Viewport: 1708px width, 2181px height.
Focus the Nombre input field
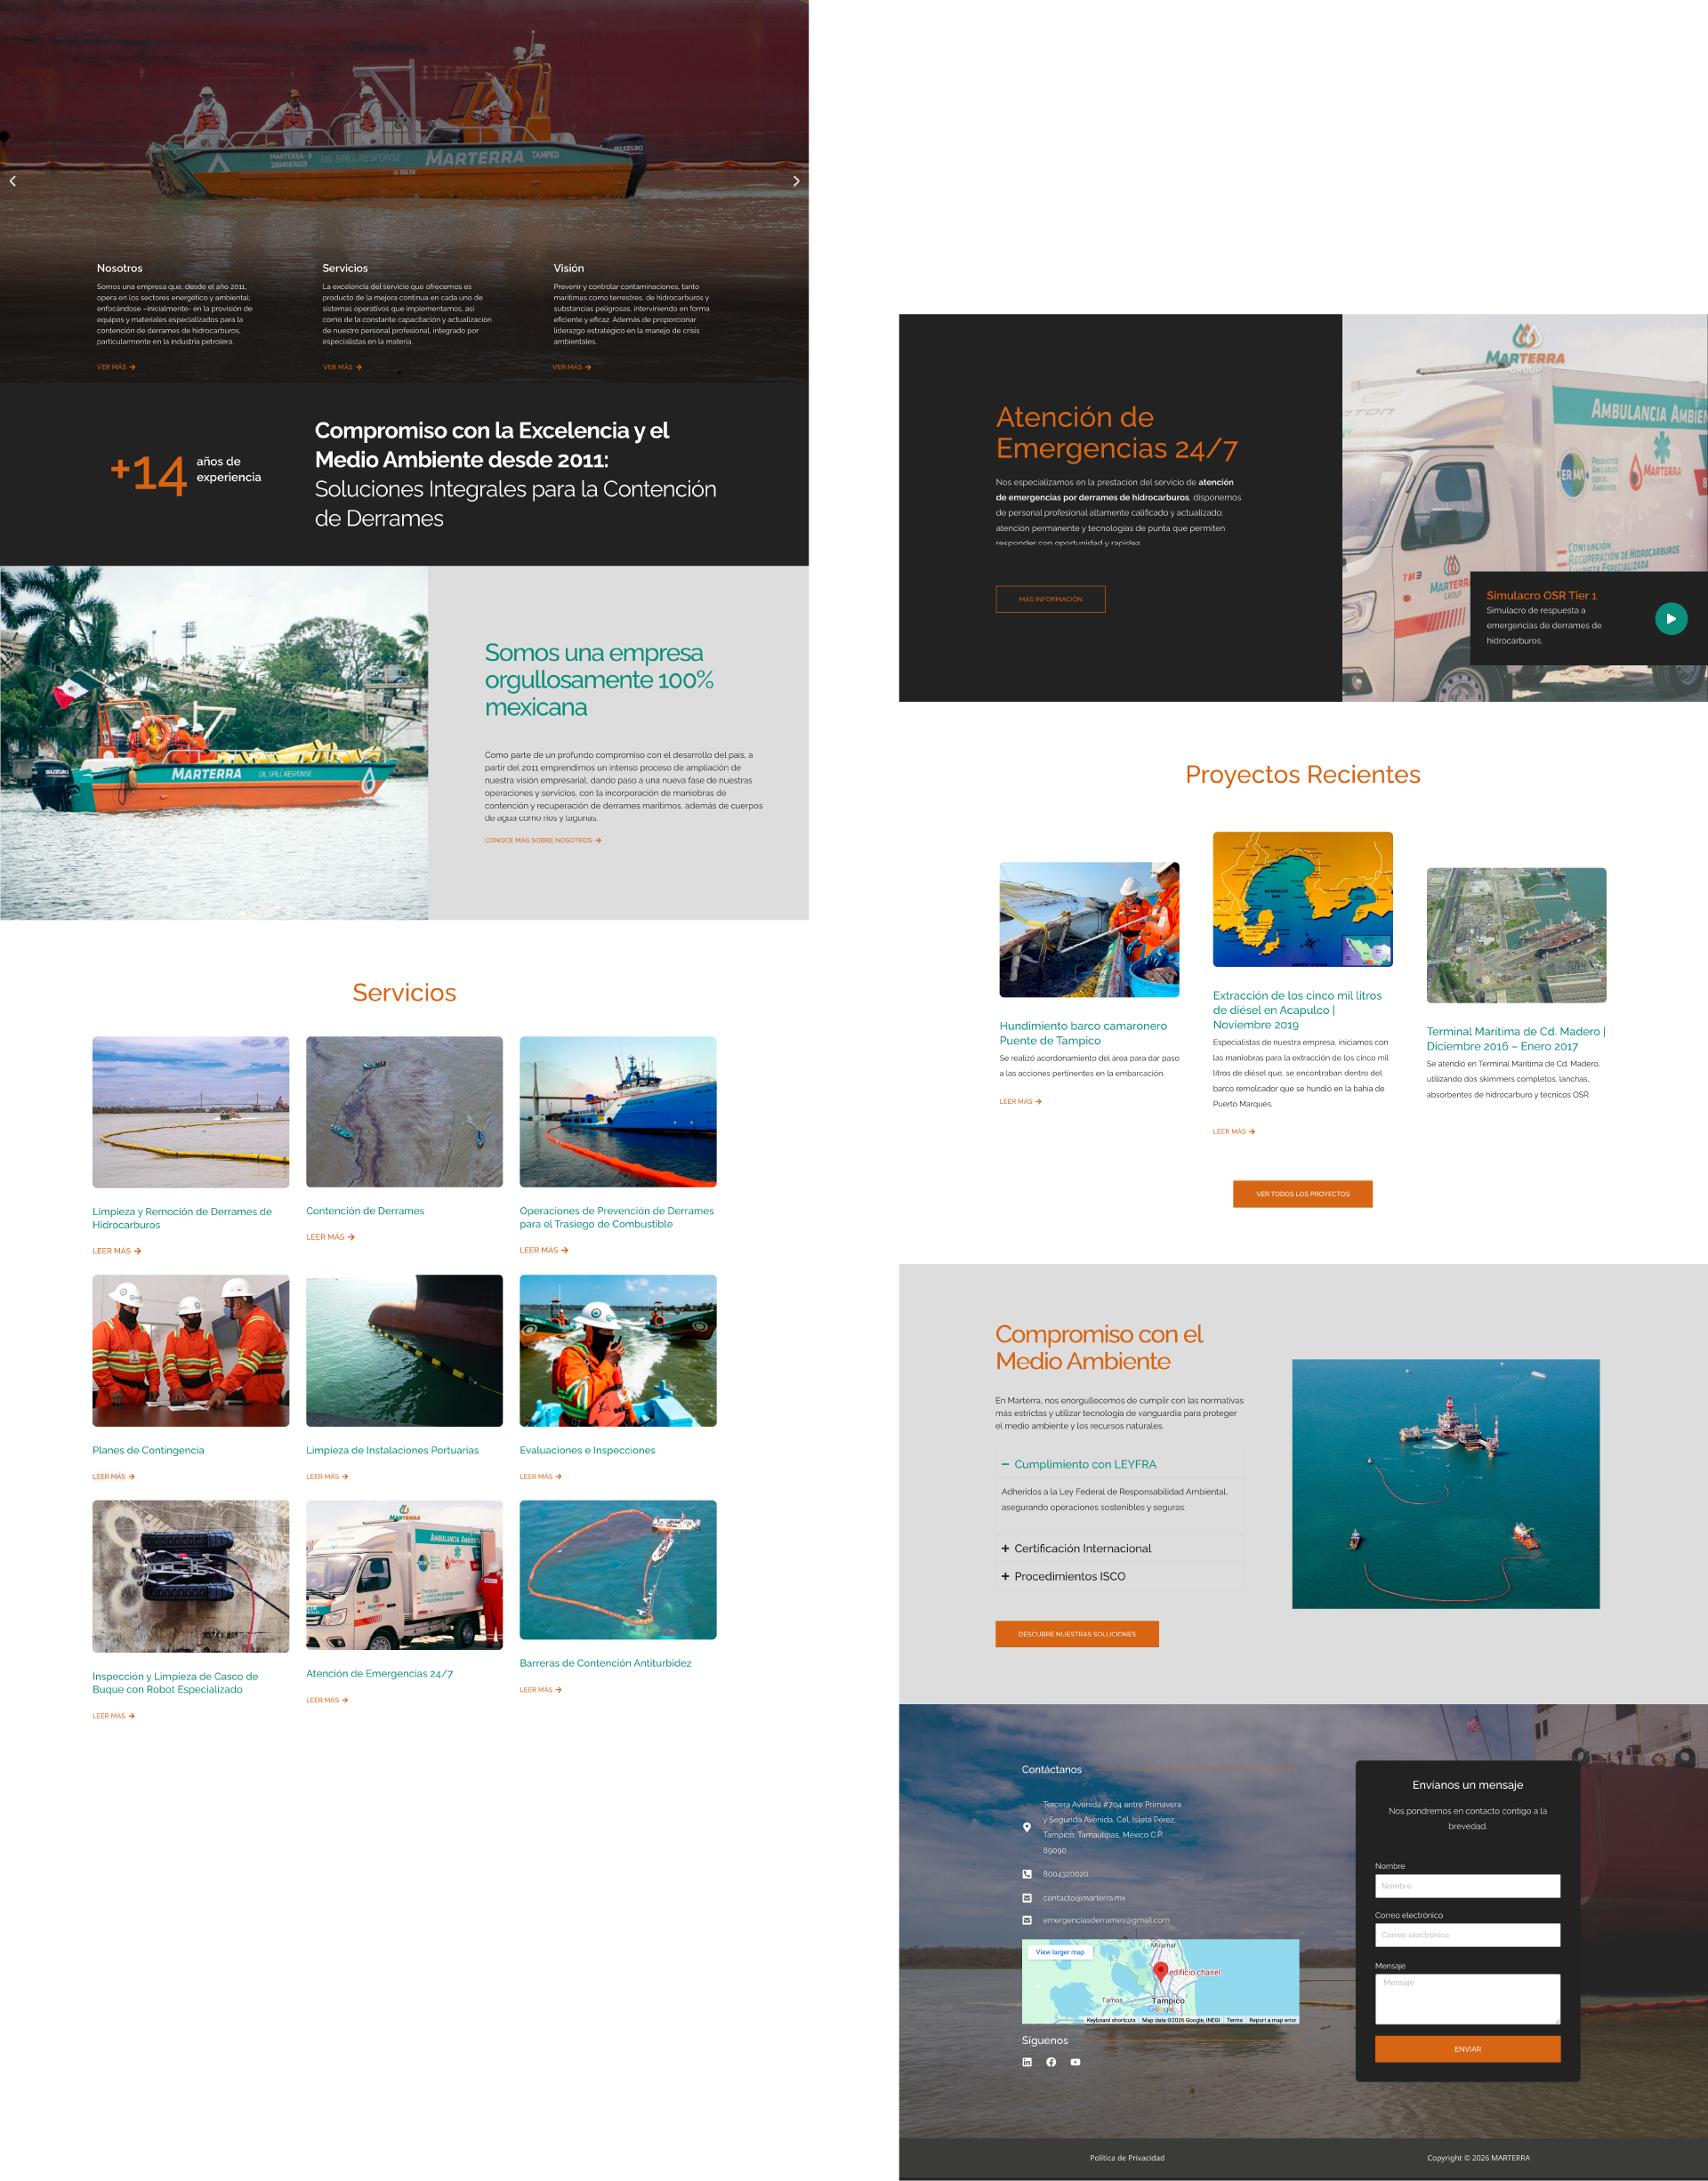point(1467,1886)
